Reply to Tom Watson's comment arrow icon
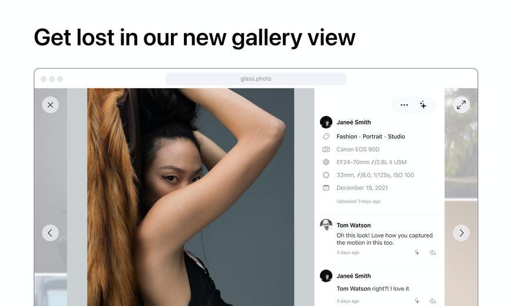This screenshot has height=306, width=512. pos(432,252)
